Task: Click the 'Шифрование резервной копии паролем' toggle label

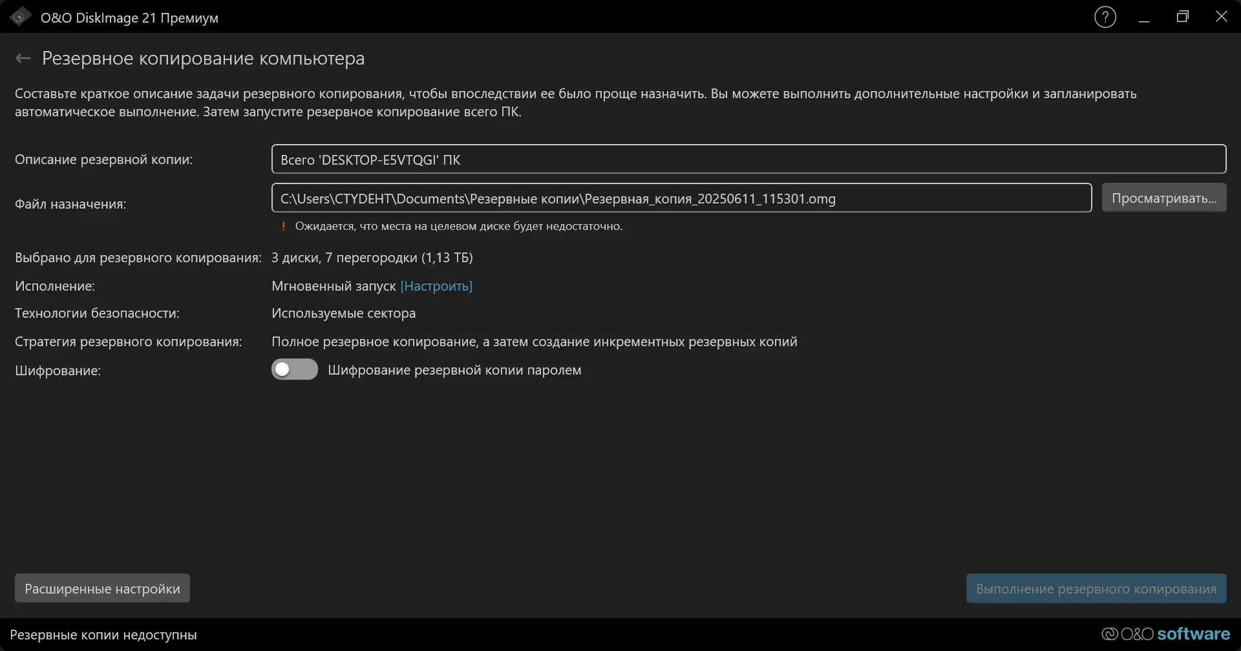Action: click(454, 370)
